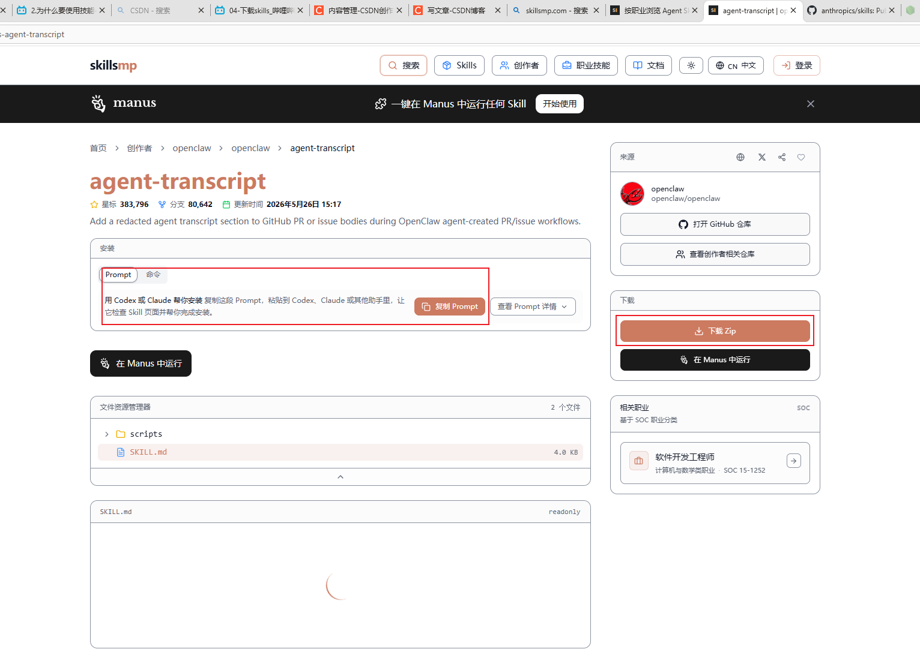Switch to the 按职业浏览 Agent browser tab
This screenshot has width=920, height=655.
(655, 10)
